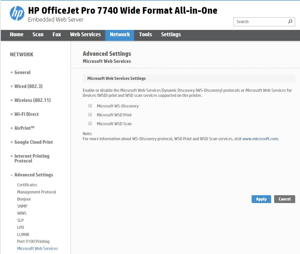
Task: Toggle the Microsoft WSD Print checkbox
Action: pyautogui.click(x=90, y=115)
